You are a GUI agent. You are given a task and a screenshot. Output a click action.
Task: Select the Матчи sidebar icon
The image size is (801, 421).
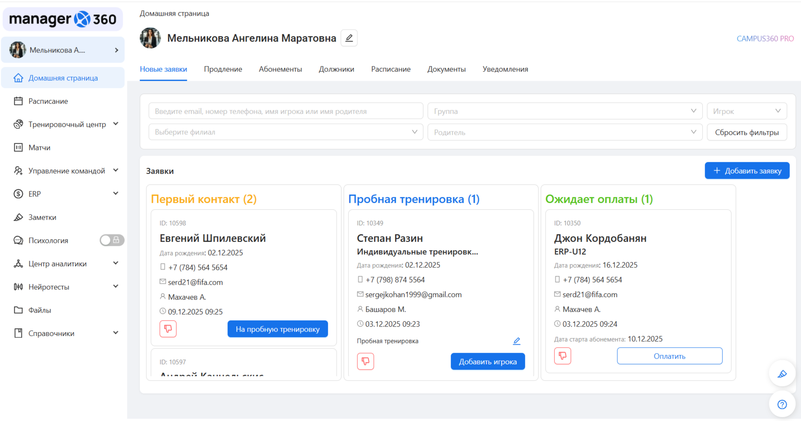pos(19,147)
